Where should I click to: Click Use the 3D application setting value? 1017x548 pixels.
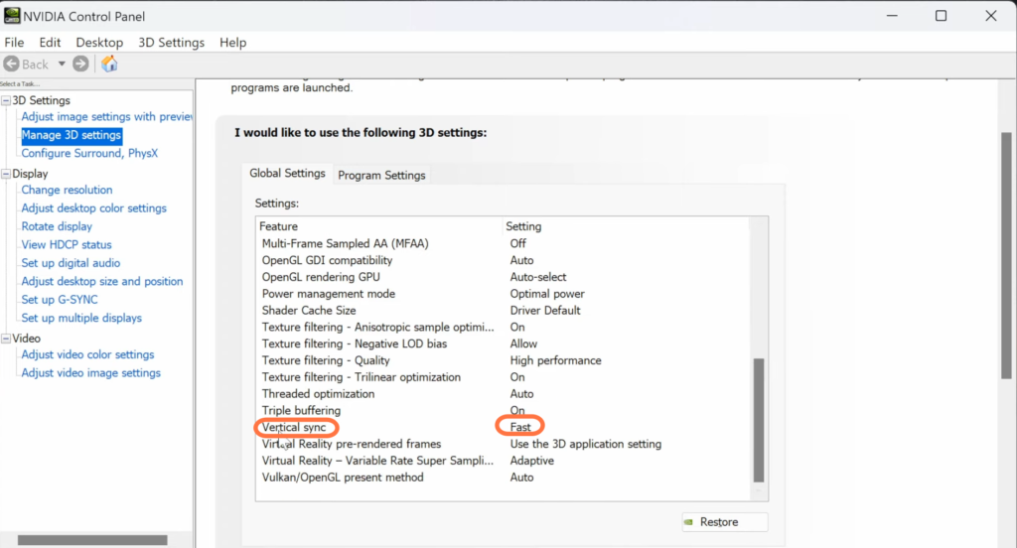[586, 444]
